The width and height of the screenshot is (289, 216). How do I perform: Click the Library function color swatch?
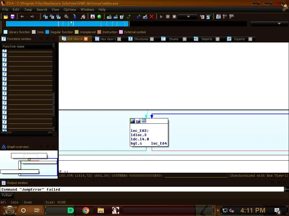coord(6,32)
